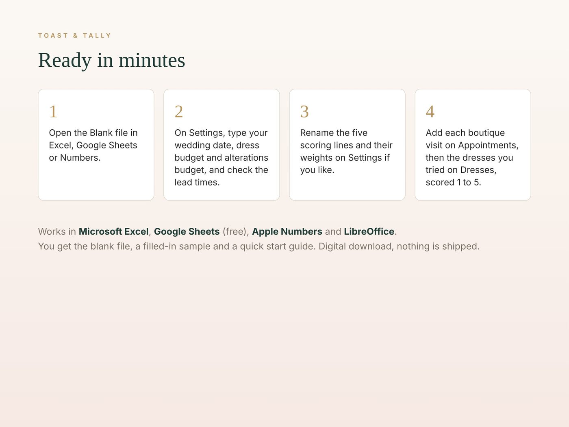The height and width of the screenshot is (427, 569).
Task: Click the bold "Microsoft Excel" text
Action: coord(114,231)
